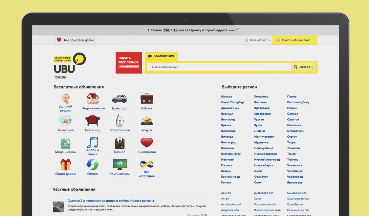Choose the Мурманск region
Screen dimensions: 369x216
point(261,142)
